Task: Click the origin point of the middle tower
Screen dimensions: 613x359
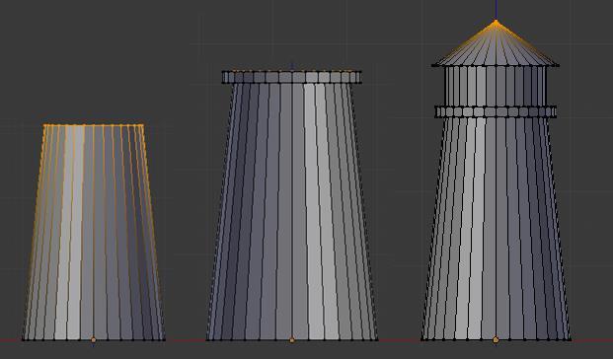Action: (x=291, y=340)
